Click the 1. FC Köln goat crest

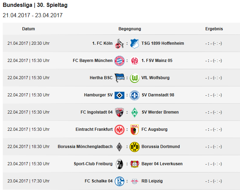click(x=119, y=43)
